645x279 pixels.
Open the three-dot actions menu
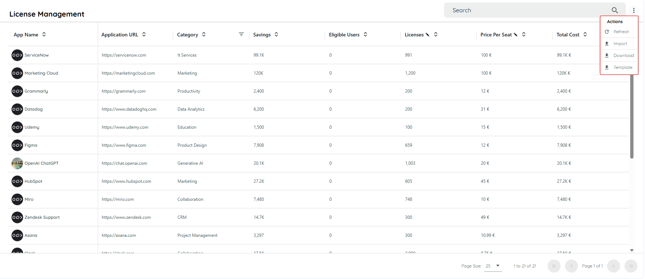(x=634, y=10)
